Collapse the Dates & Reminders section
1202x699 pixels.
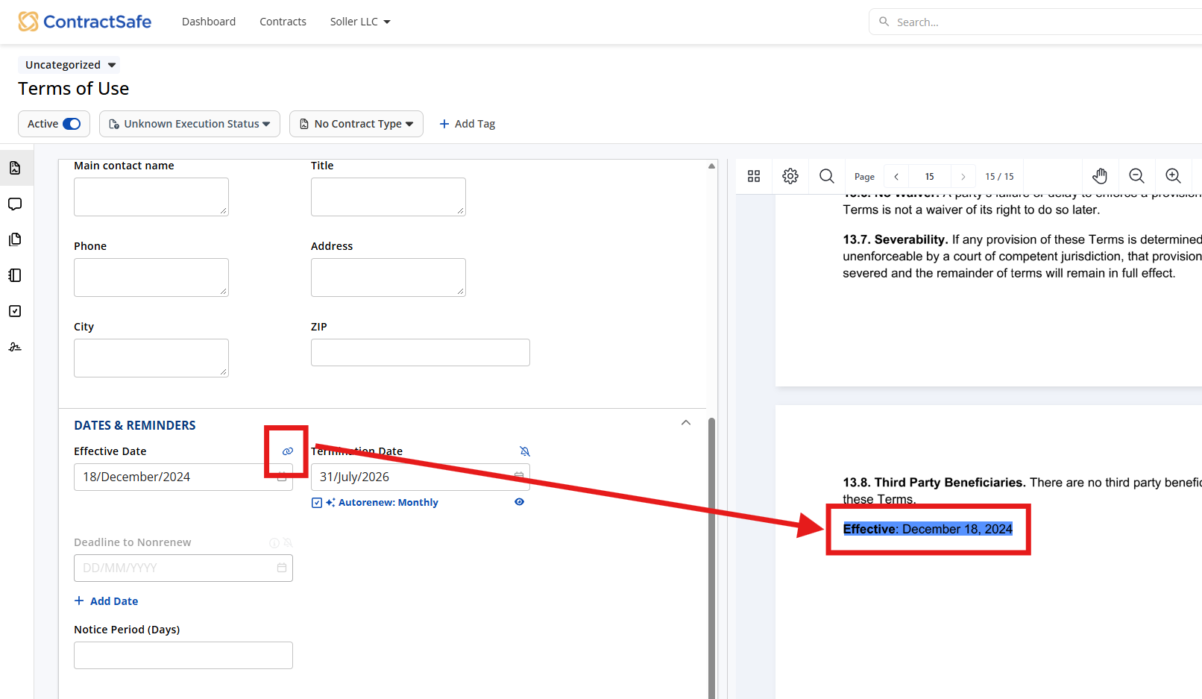coord(686,423)
